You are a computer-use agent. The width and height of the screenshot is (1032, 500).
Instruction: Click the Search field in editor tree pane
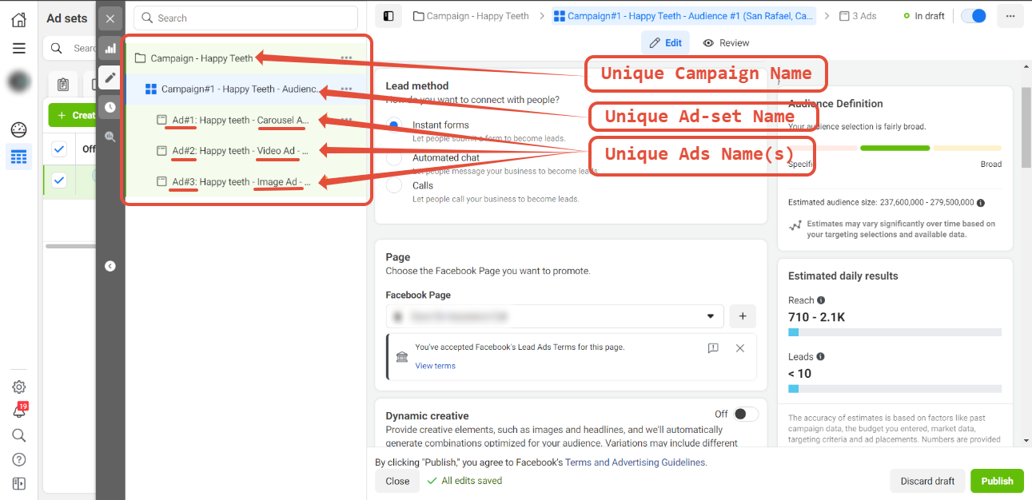click(245, 18)
